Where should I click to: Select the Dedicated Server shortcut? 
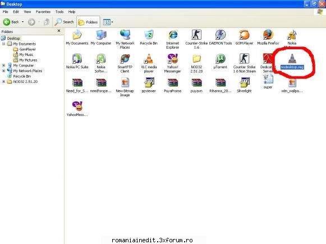[268, 63]
